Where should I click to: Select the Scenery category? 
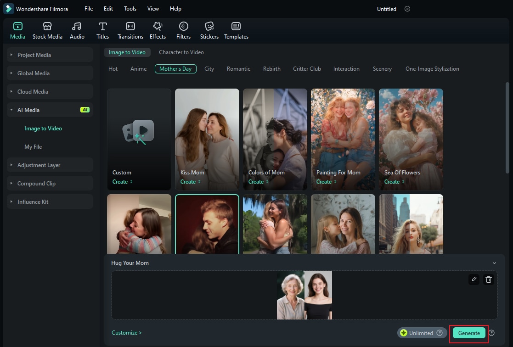click(382, 69)
